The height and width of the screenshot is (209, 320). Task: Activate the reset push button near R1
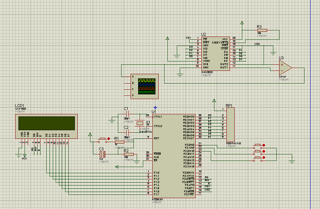coord(103,140)
